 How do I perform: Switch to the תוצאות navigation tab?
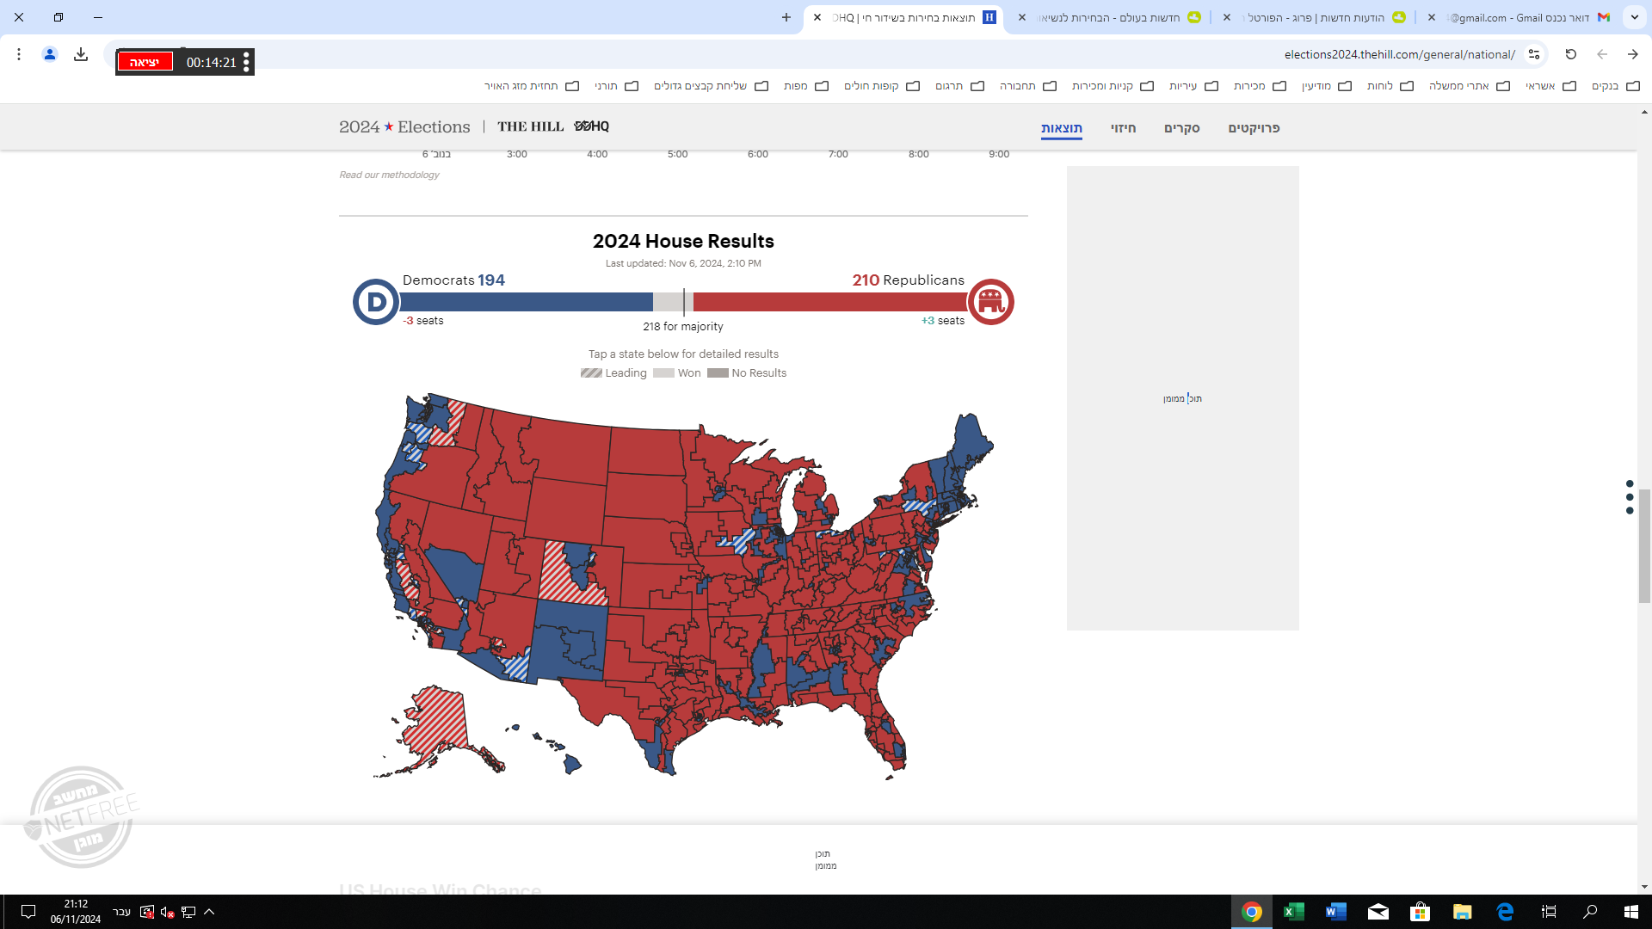point(1061,128)
